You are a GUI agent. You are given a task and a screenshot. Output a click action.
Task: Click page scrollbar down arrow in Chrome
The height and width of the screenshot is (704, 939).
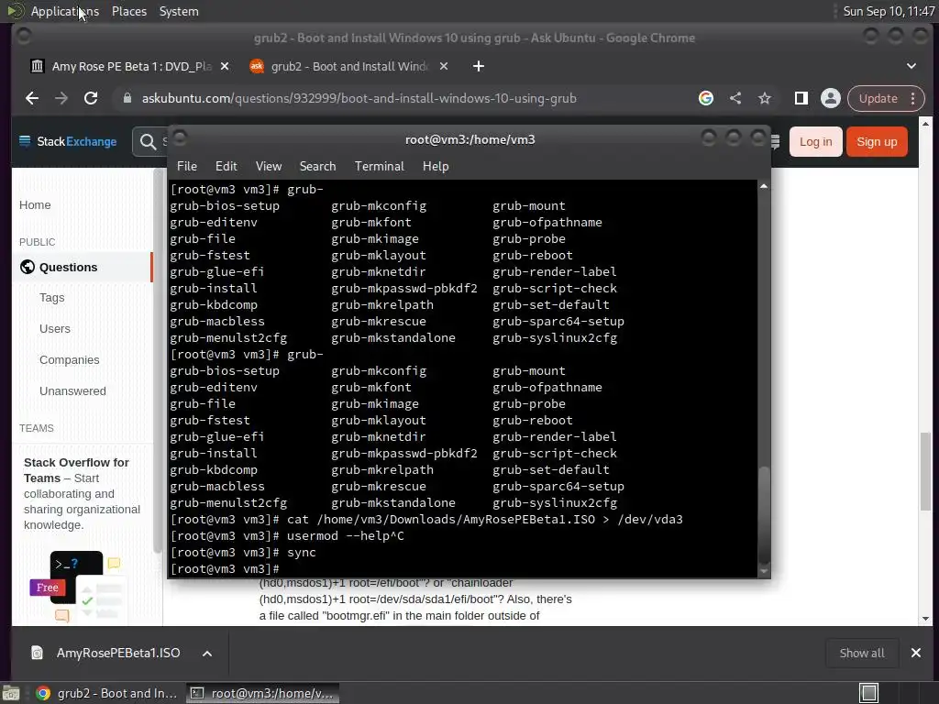pyautogui.click(x=926, y=619)
